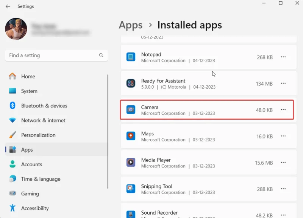Select the Accessibility icon in sidebar
The height and width of the screenshot is (218, 303).
(13, 208)
